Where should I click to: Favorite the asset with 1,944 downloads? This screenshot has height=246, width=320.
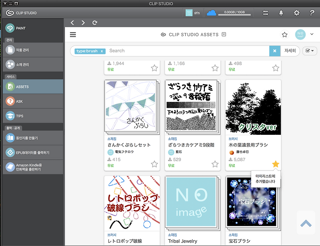coord(154,68)
